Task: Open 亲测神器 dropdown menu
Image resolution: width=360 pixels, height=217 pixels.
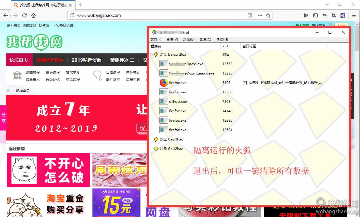Action: click(x=122, y=60)
